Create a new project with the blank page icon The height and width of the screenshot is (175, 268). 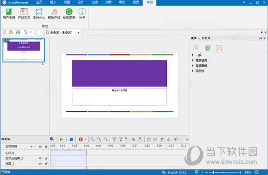(5, 32)
